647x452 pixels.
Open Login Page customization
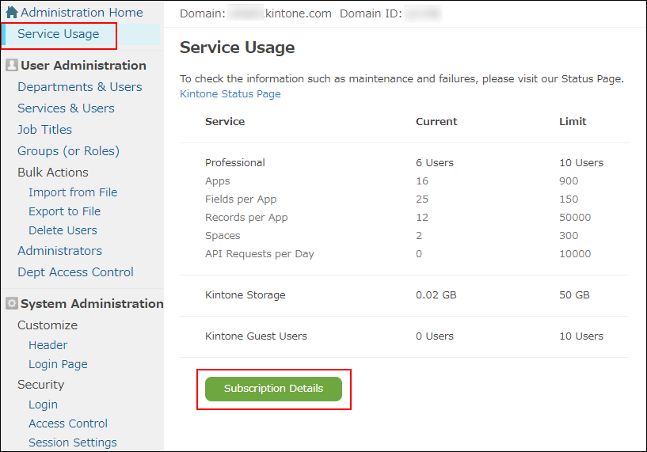tap(58, 364)
